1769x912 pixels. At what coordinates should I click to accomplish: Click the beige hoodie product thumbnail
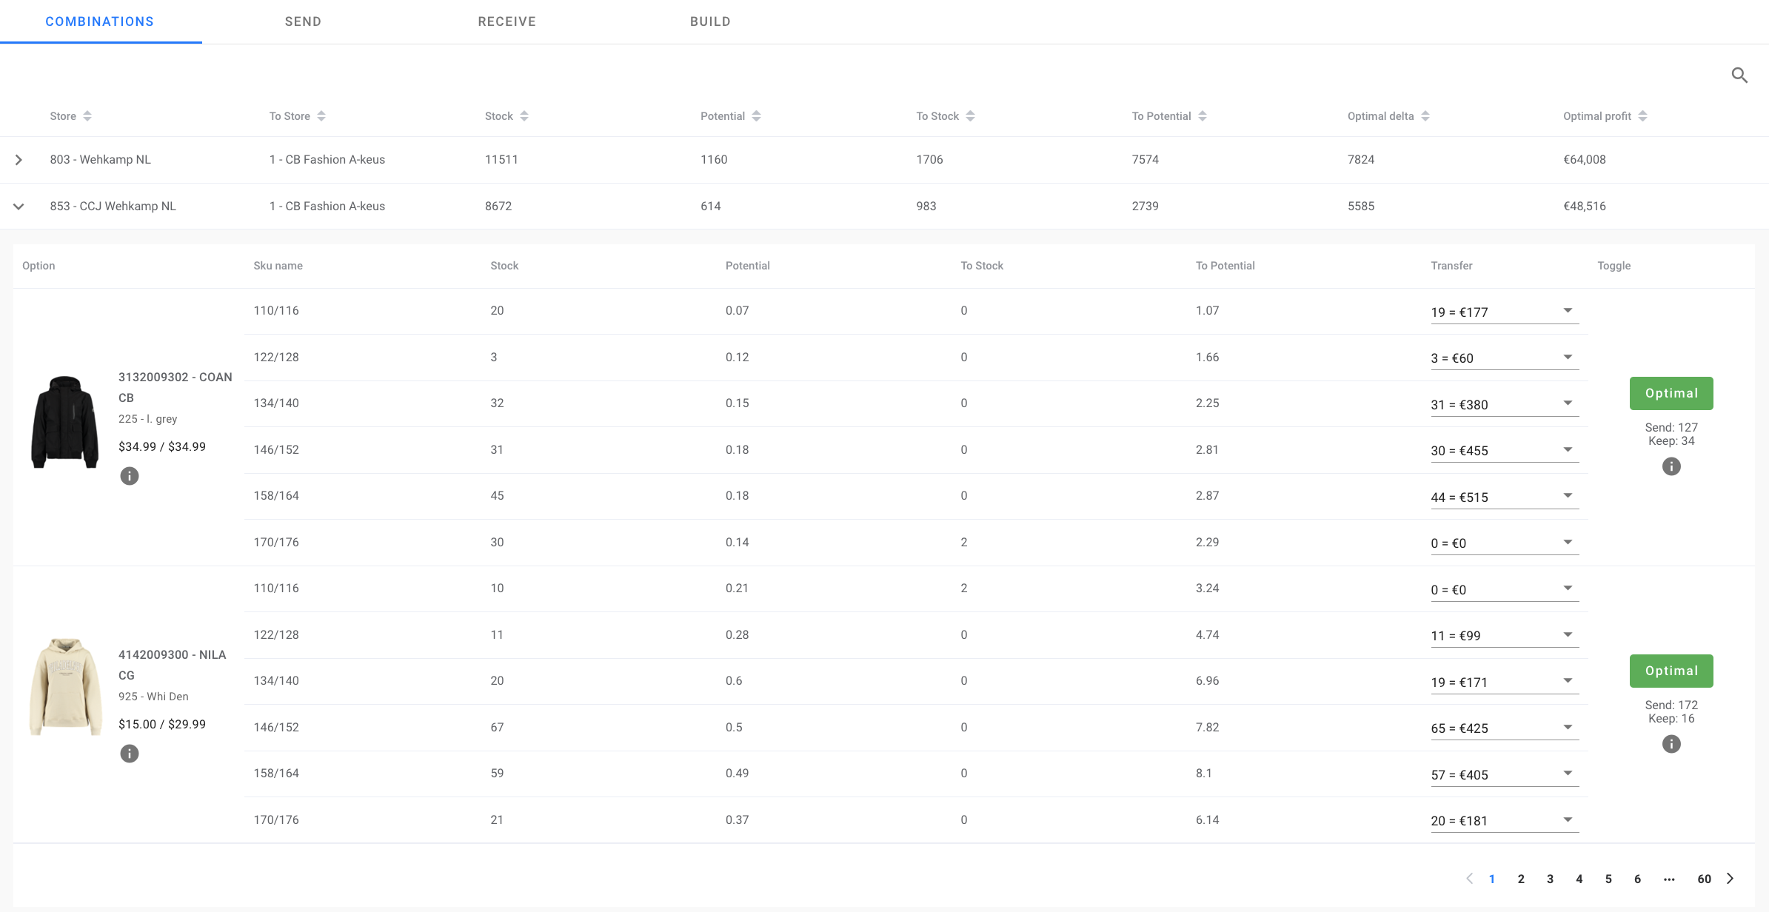65,687
